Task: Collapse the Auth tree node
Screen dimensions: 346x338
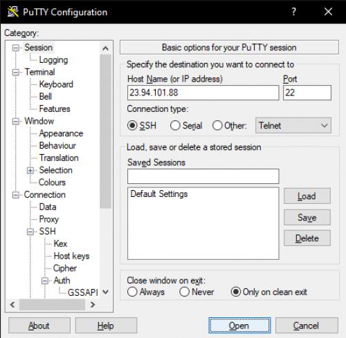Action: [45, 281]
